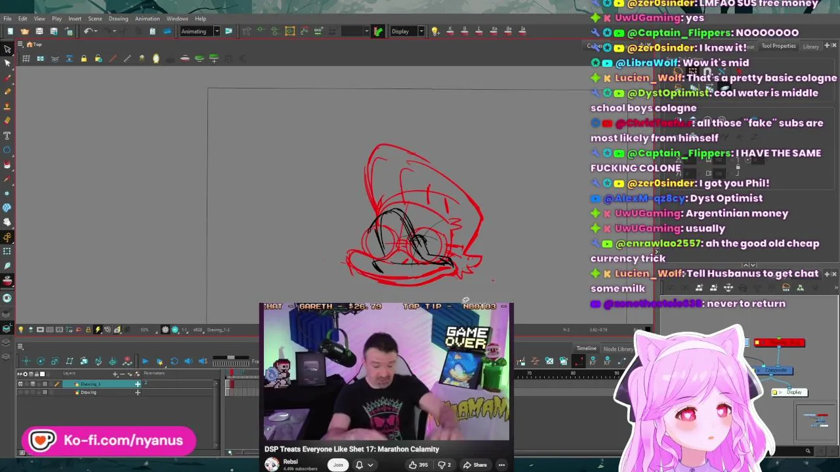Screen dimensions: 840x472
Task: Select the Text tool in tools toolbar
Action: click(7, 135)
